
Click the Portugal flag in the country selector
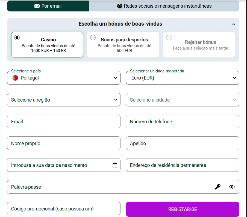(x=15, y=78)
